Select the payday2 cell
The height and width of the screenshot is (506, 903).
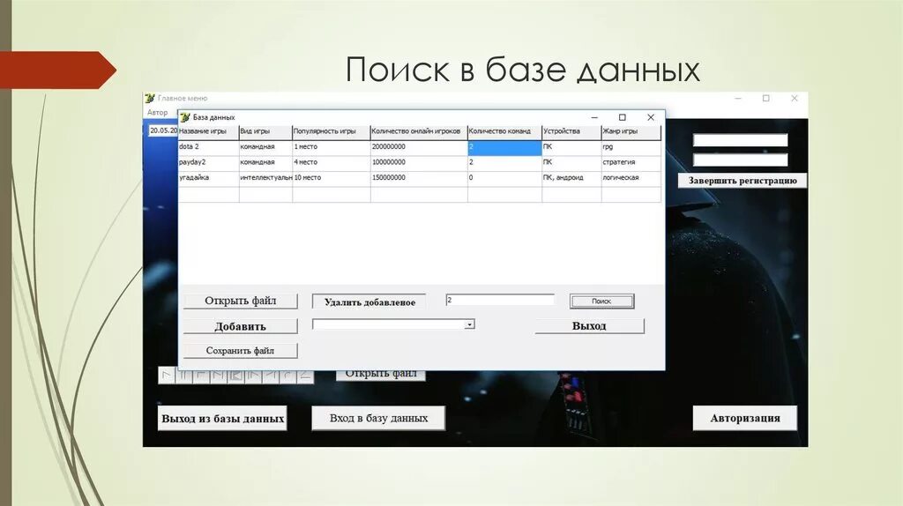[208, 163]
